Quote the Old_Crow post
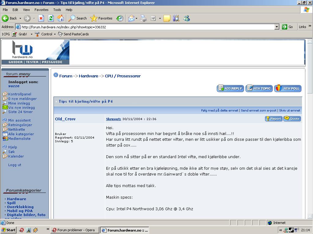The width and height of the screenshot is (313, 234). tap(292, 119)
